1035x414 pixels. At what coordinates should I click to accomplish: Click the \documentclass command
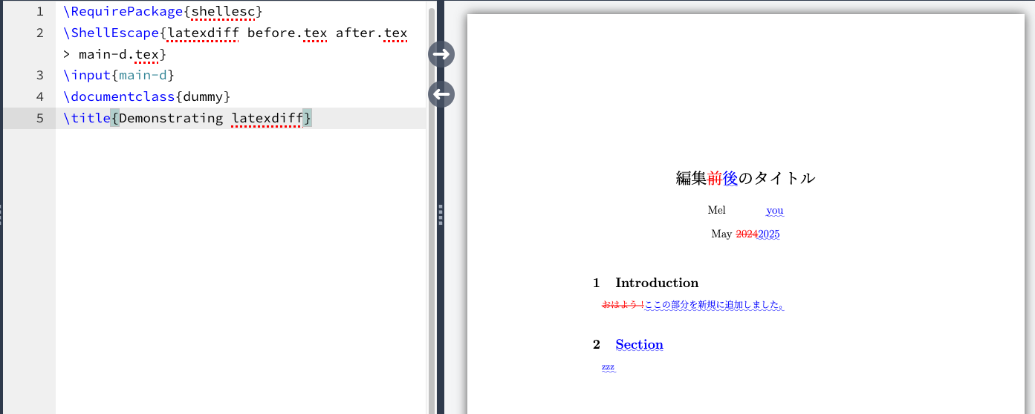click(119, 96)
